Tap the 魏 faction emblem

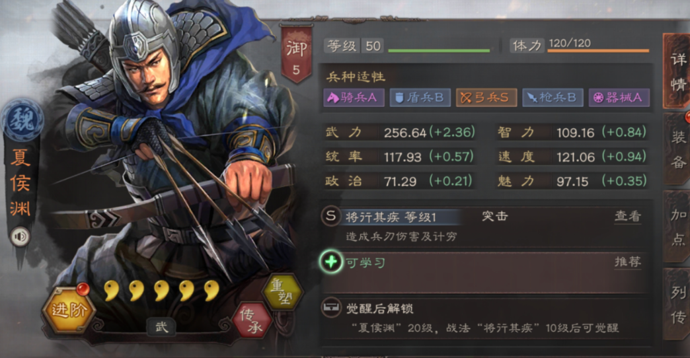pyautogui.click(x=22, y=120)
